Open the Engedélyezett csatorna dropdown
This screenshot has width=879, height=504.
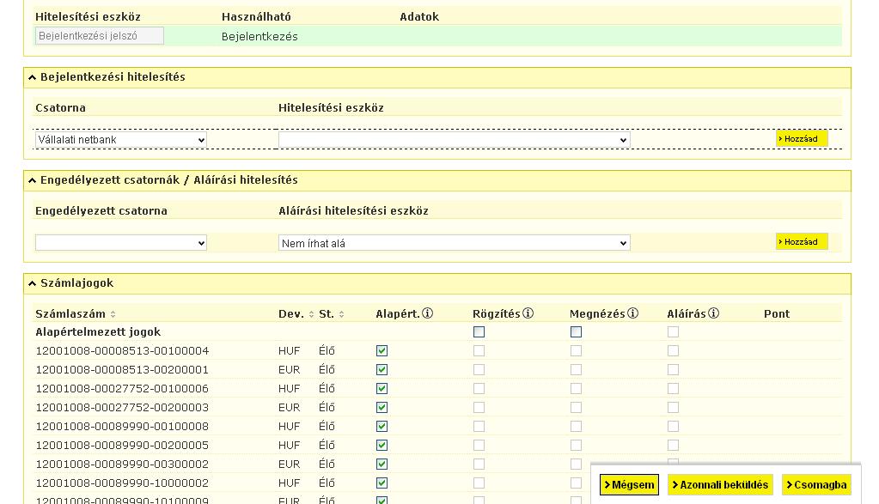tap(120, 242)
